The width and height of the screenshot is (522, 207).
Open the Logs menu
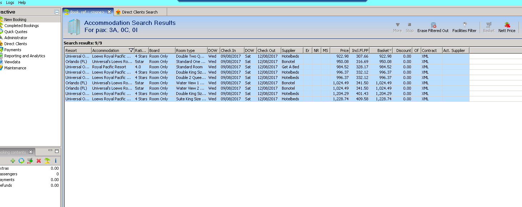[x=10, y=2]
